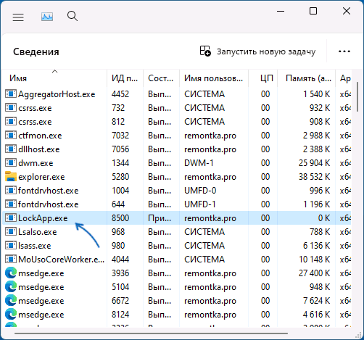
Task: Click the dwm.exe process icon
Action: click(x=11, y=162)
